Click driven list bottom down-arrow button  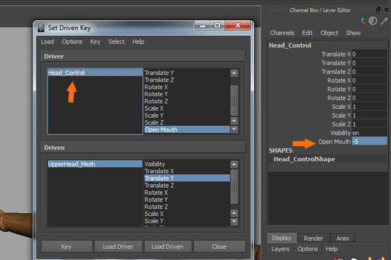(234, 222)
